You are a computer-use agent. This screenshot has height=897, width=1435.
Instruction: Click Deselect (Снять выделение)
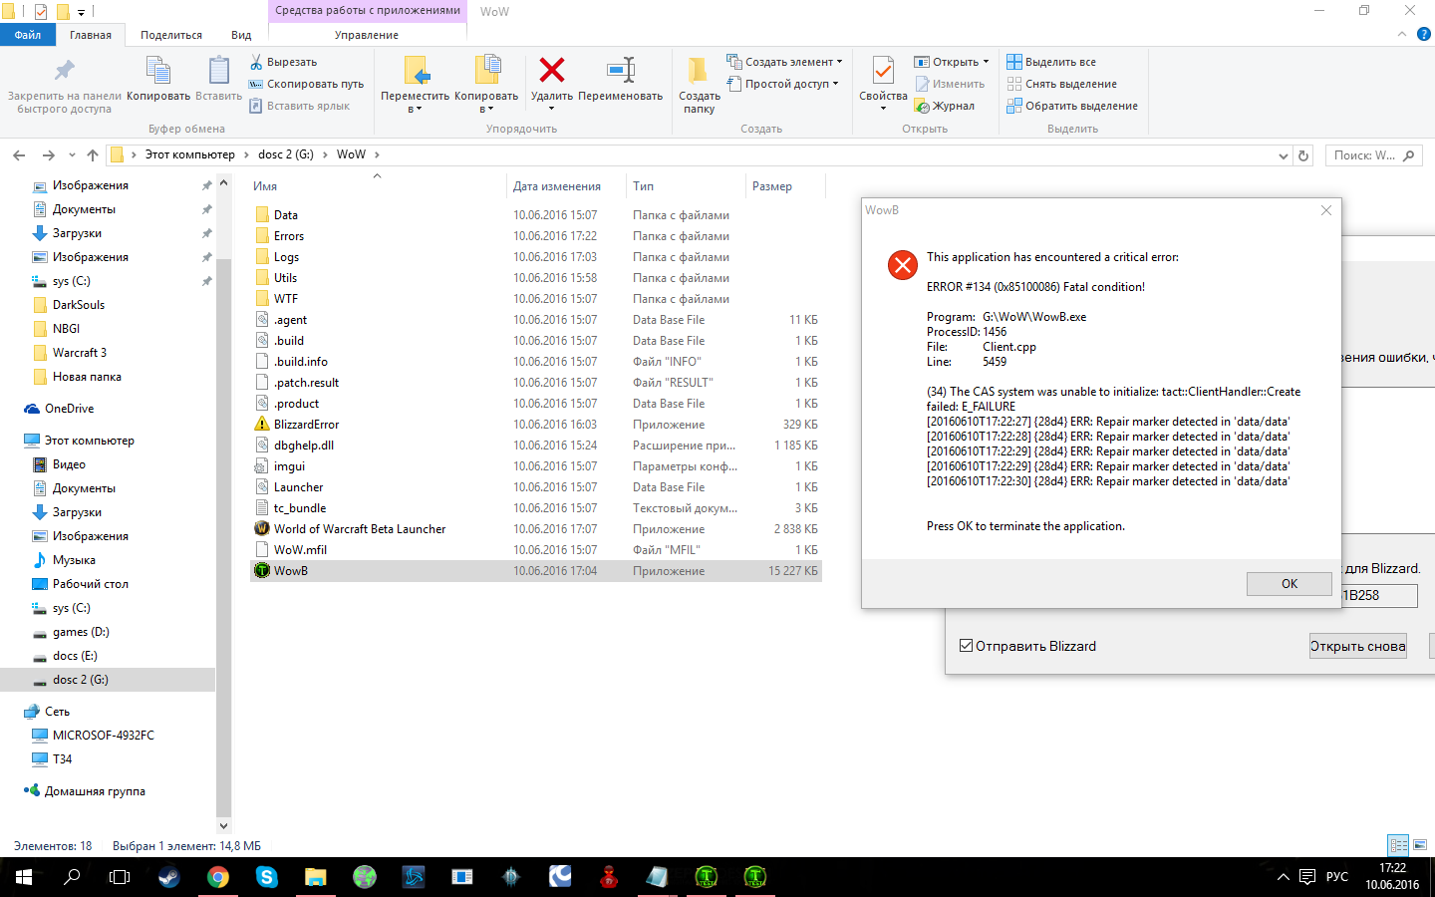[1061, 84]
